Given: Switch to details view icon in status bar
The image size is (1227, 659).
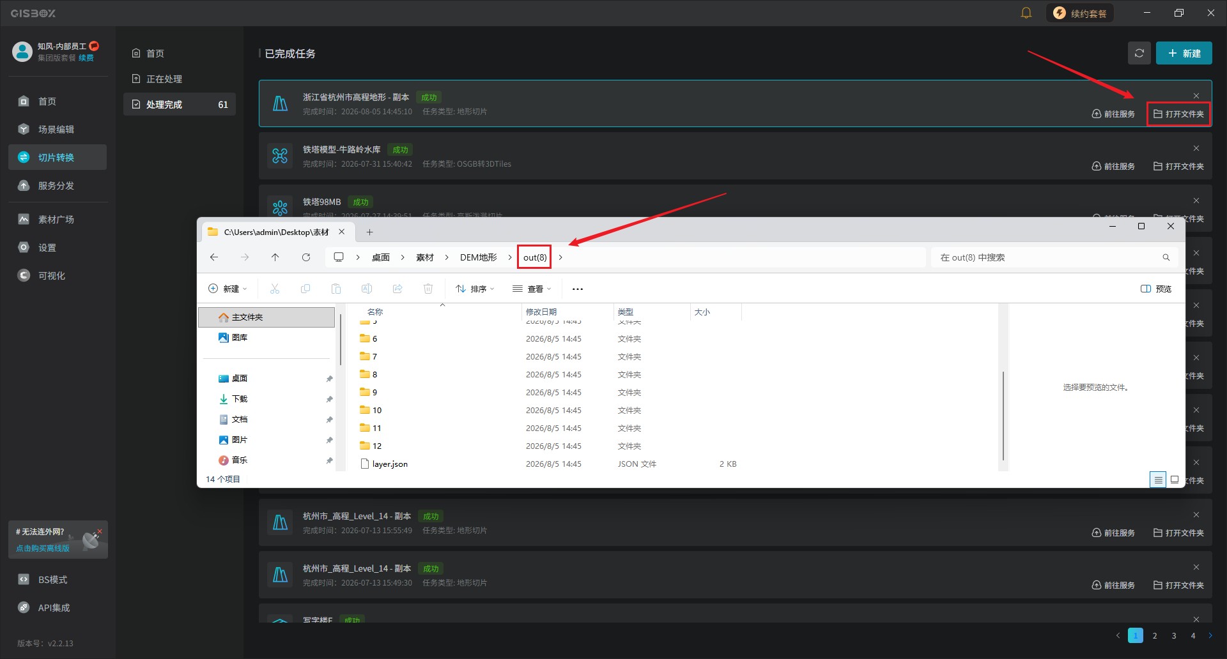Looking at the screenshot, I should tap(1158, 479).
